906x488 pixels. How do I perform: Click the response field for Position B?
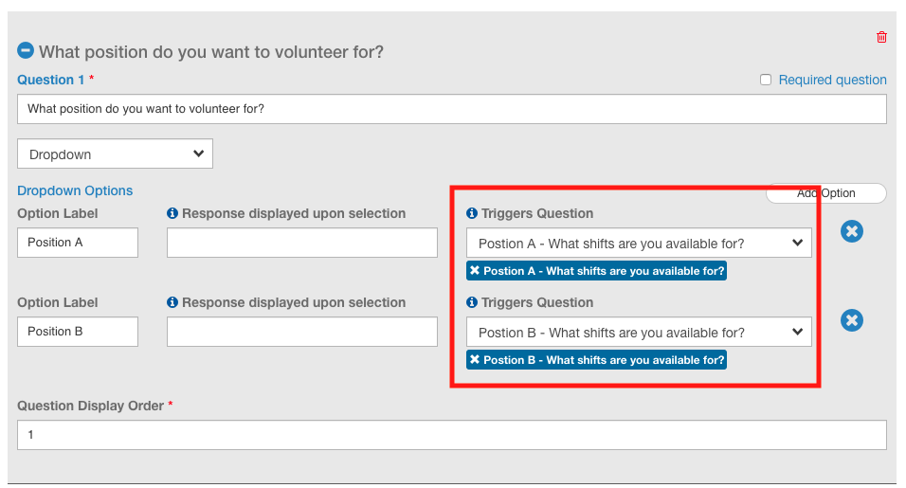tap(302, 332)
